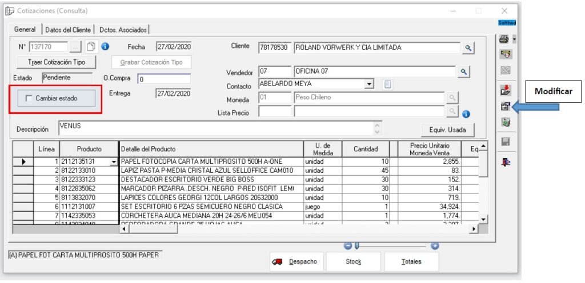Click the Detalle del Producto column header
The image size is (585, 283).
point(211,149)
